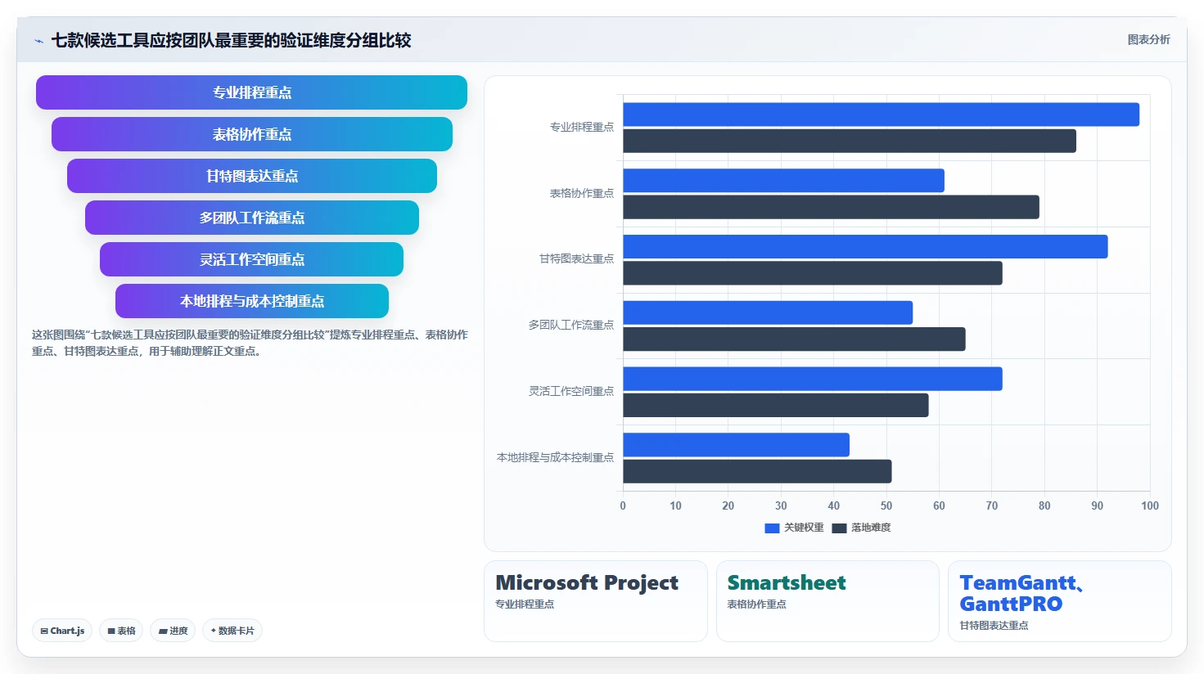
Task: Select the 甘特图表达重点 funnel bar
Action: pyautogui.click(x=251, y=176)
